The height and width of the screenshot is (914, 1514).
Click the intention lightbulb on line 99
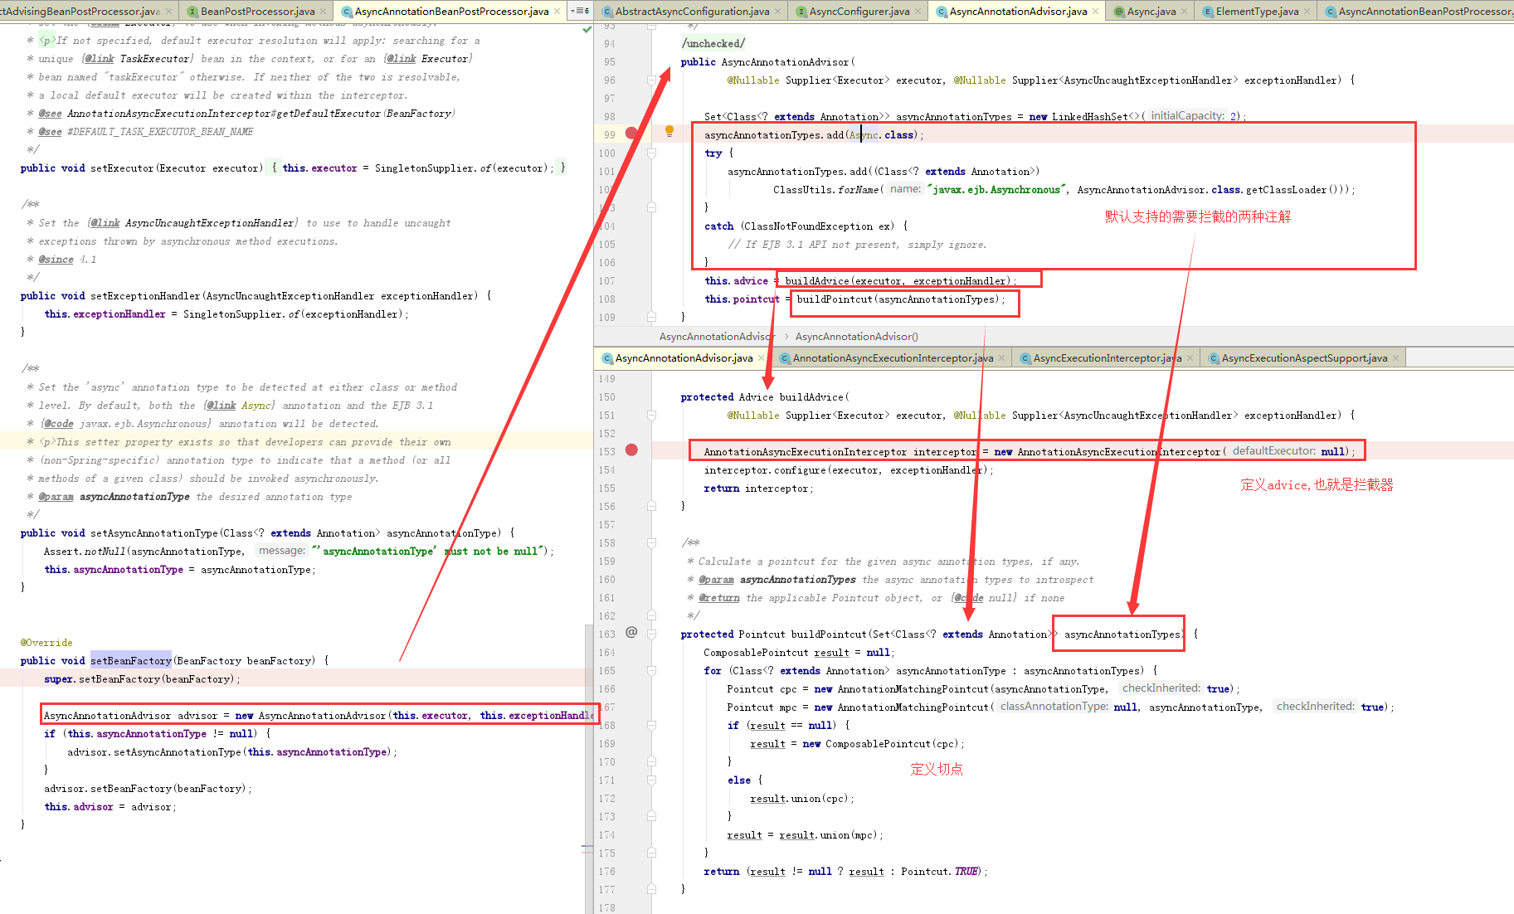coord(669,131)
